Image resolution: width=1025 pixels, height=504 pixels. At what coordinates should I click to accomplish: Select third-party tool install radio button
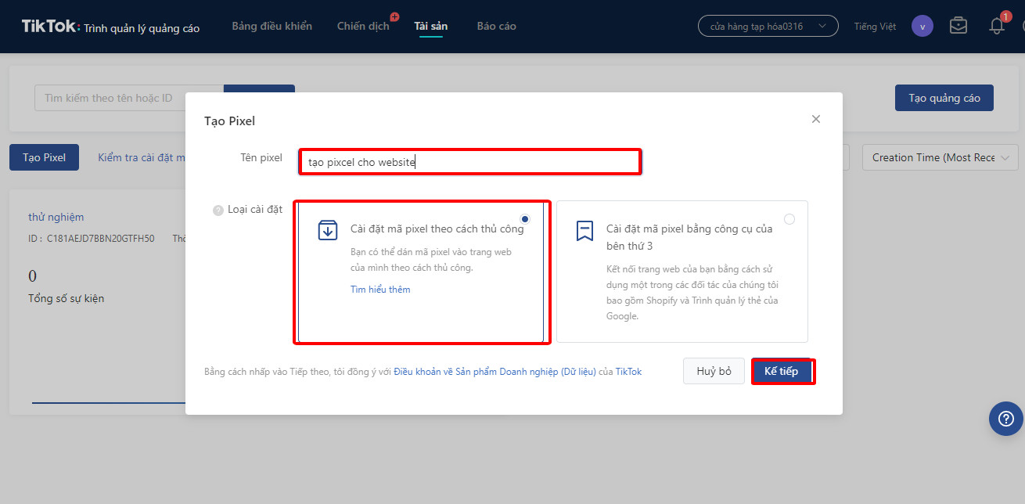(789, 219)
